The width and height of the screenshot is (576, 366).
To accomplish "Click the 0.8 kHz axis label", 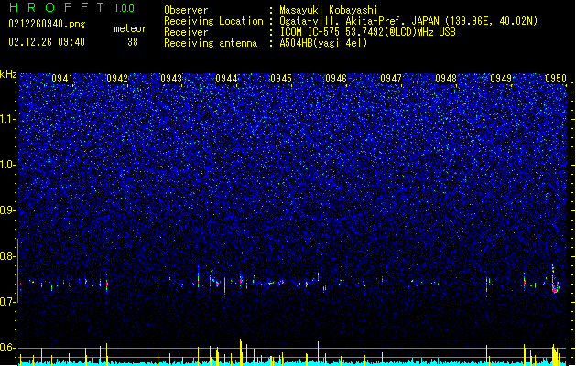I will pyautogui.click(x=8, y=256).
